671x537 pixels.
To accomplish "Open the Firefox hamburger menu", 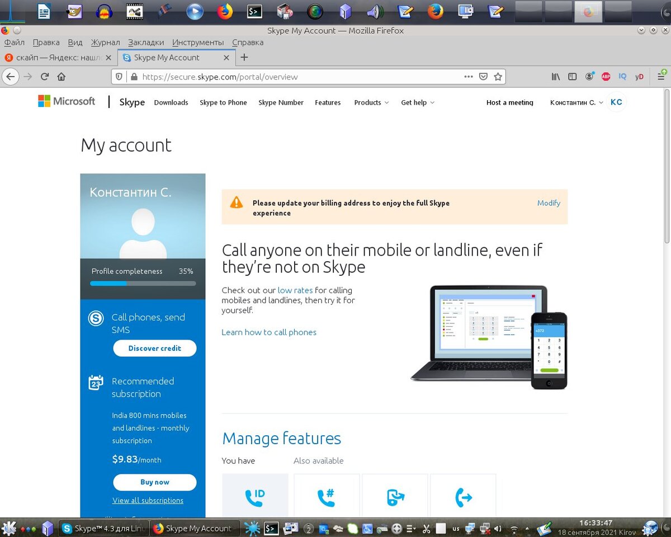I will 661,77.
